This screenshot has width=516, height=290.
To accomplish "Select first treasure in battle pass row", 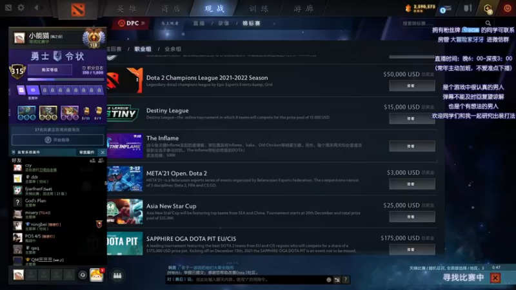I will point(26,112).
